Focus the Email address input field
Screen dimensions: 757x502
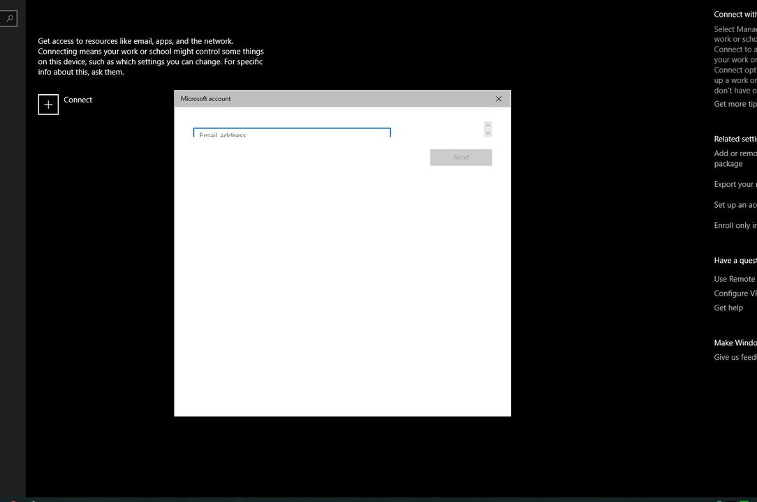(x=292, y=132)
